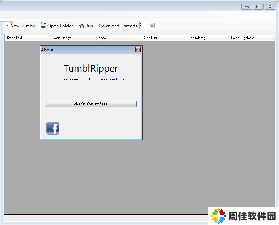Click the LastImage column header
Screen dimensions: 279x225
pyautogui.click(x=73, y=38)
